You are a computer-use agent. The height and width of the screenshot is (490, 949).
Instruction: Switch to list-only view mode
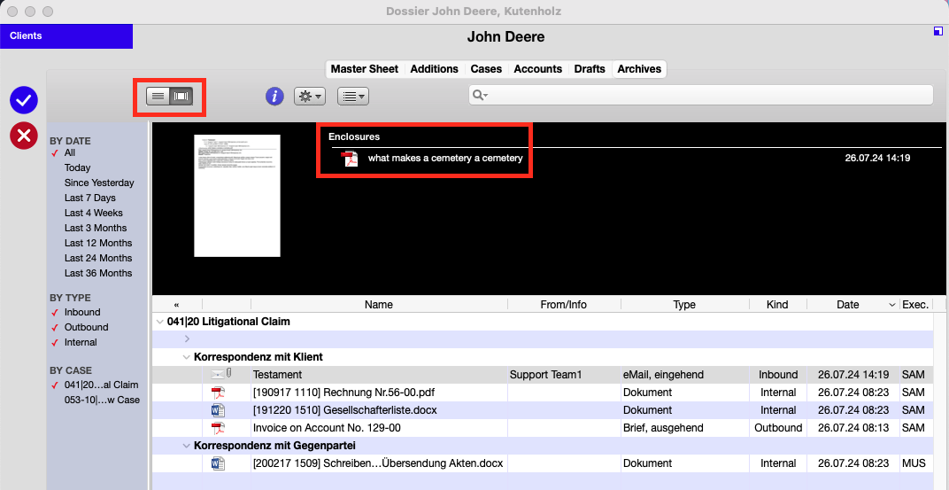158,96
